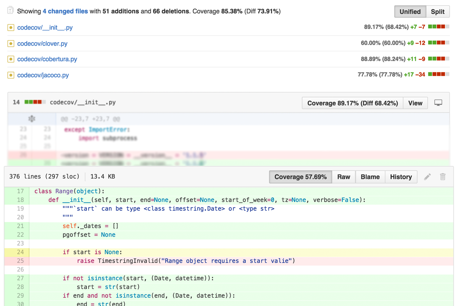The width and height of the screenshot is (458, 306).
Task: Click modified-file icon beside codecov/cobertura.py
Action: coord(11,59)
